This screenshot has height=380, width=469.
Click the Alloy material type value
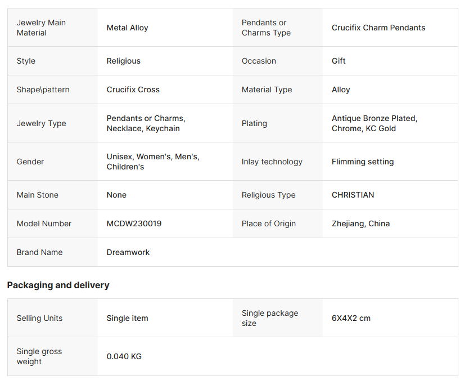[x=341, y=90]
